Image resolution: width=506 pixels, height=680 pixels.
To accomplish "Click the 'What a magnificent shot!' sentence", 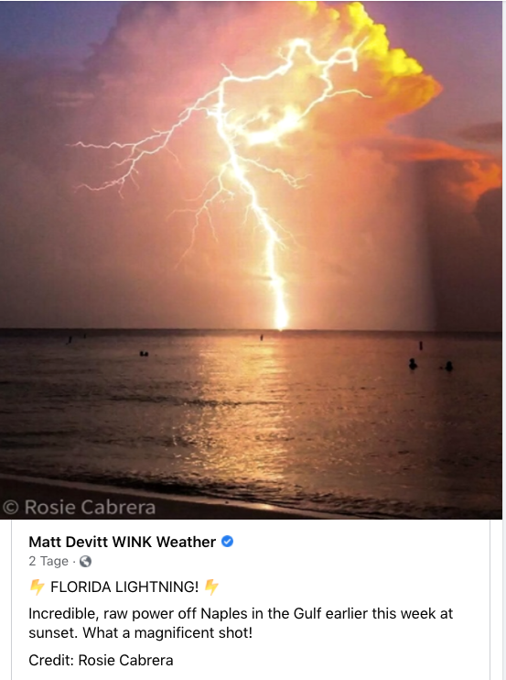I will click(167, 632).
